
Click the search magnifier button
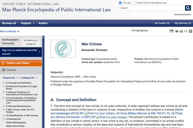coord(188,8)
